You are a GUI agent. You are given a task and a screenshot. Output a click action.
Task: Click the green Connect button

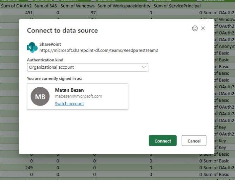coord(163,141)
